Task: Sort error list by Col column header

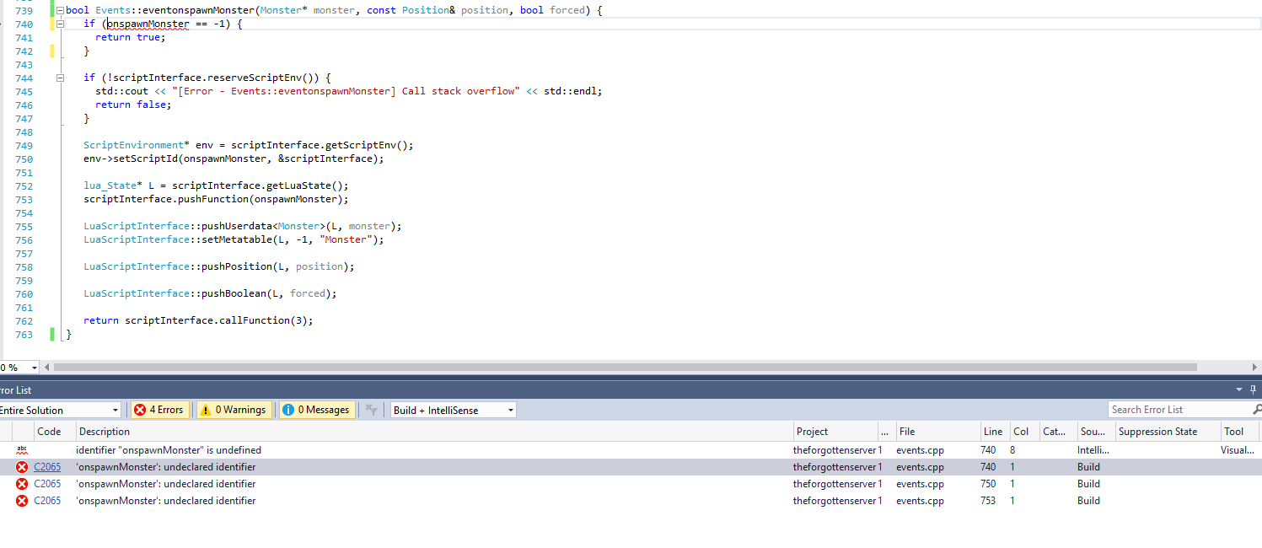Action: point(1023,432)
